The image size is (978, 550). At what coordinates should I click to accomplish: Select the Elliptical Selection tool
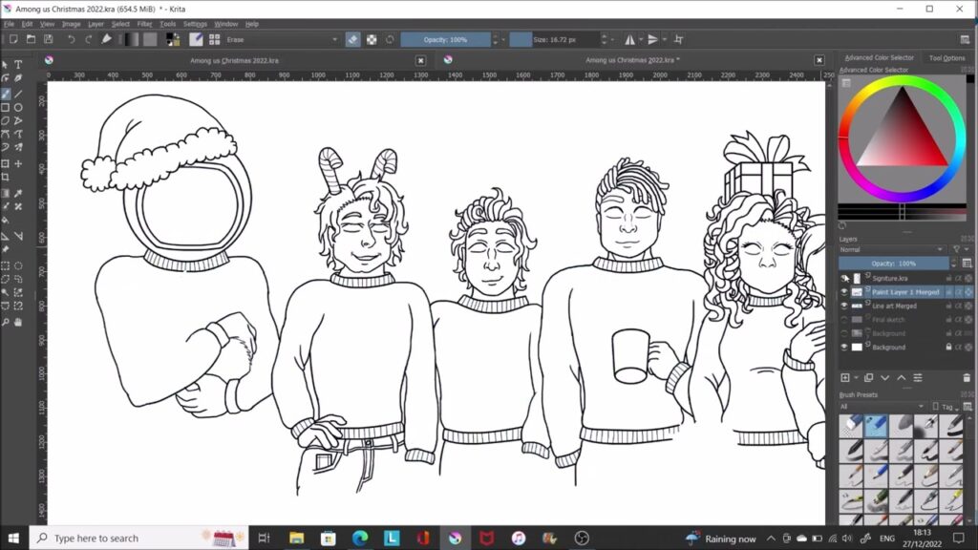[x=18, y=265]
